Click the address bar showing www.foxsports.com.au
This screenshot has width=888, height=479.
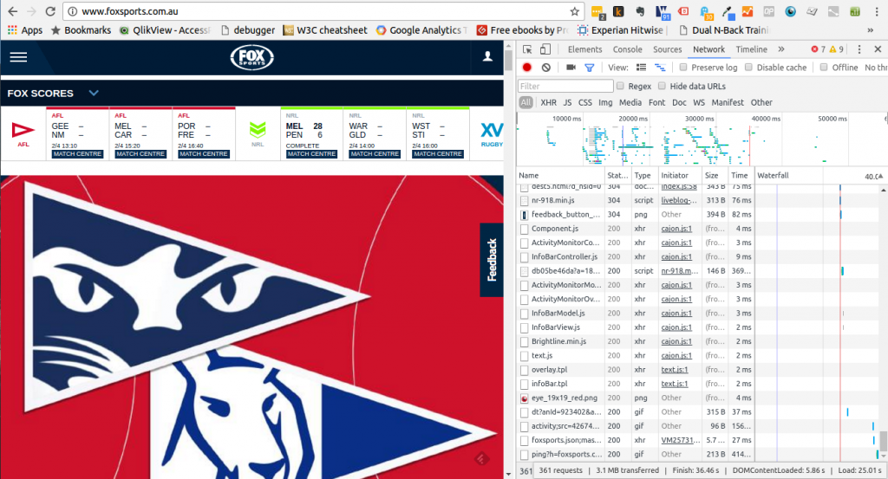pyautogui.click(x=323, y=11)
